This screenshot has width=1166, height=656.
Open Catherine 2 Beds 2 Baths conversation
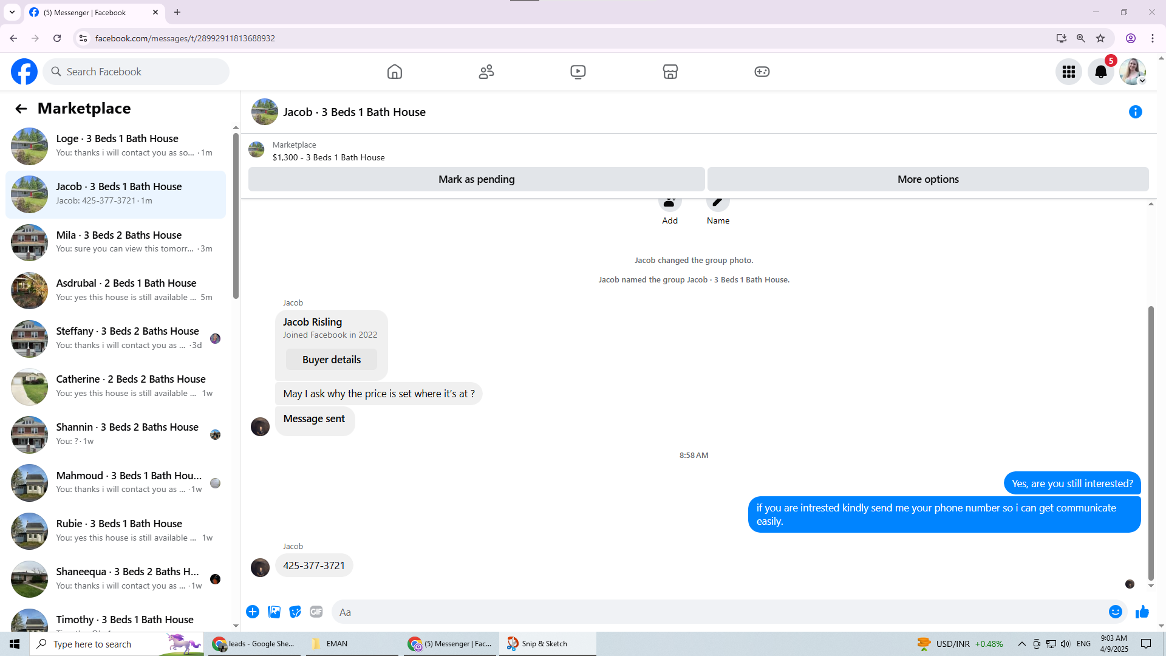(115, 386)
